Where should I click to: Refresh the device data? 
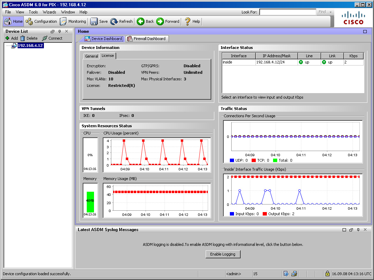pyautogui.click(x=121, y=21)
